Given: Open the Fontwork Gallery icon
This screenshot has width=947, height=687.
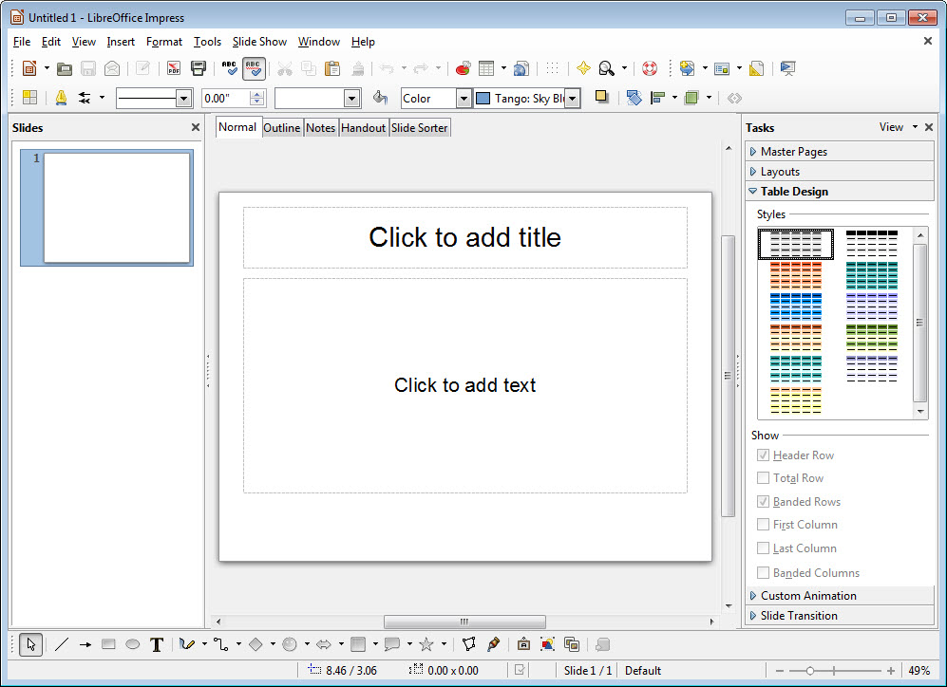Looking at the screenshot, I should click(523, 644).
